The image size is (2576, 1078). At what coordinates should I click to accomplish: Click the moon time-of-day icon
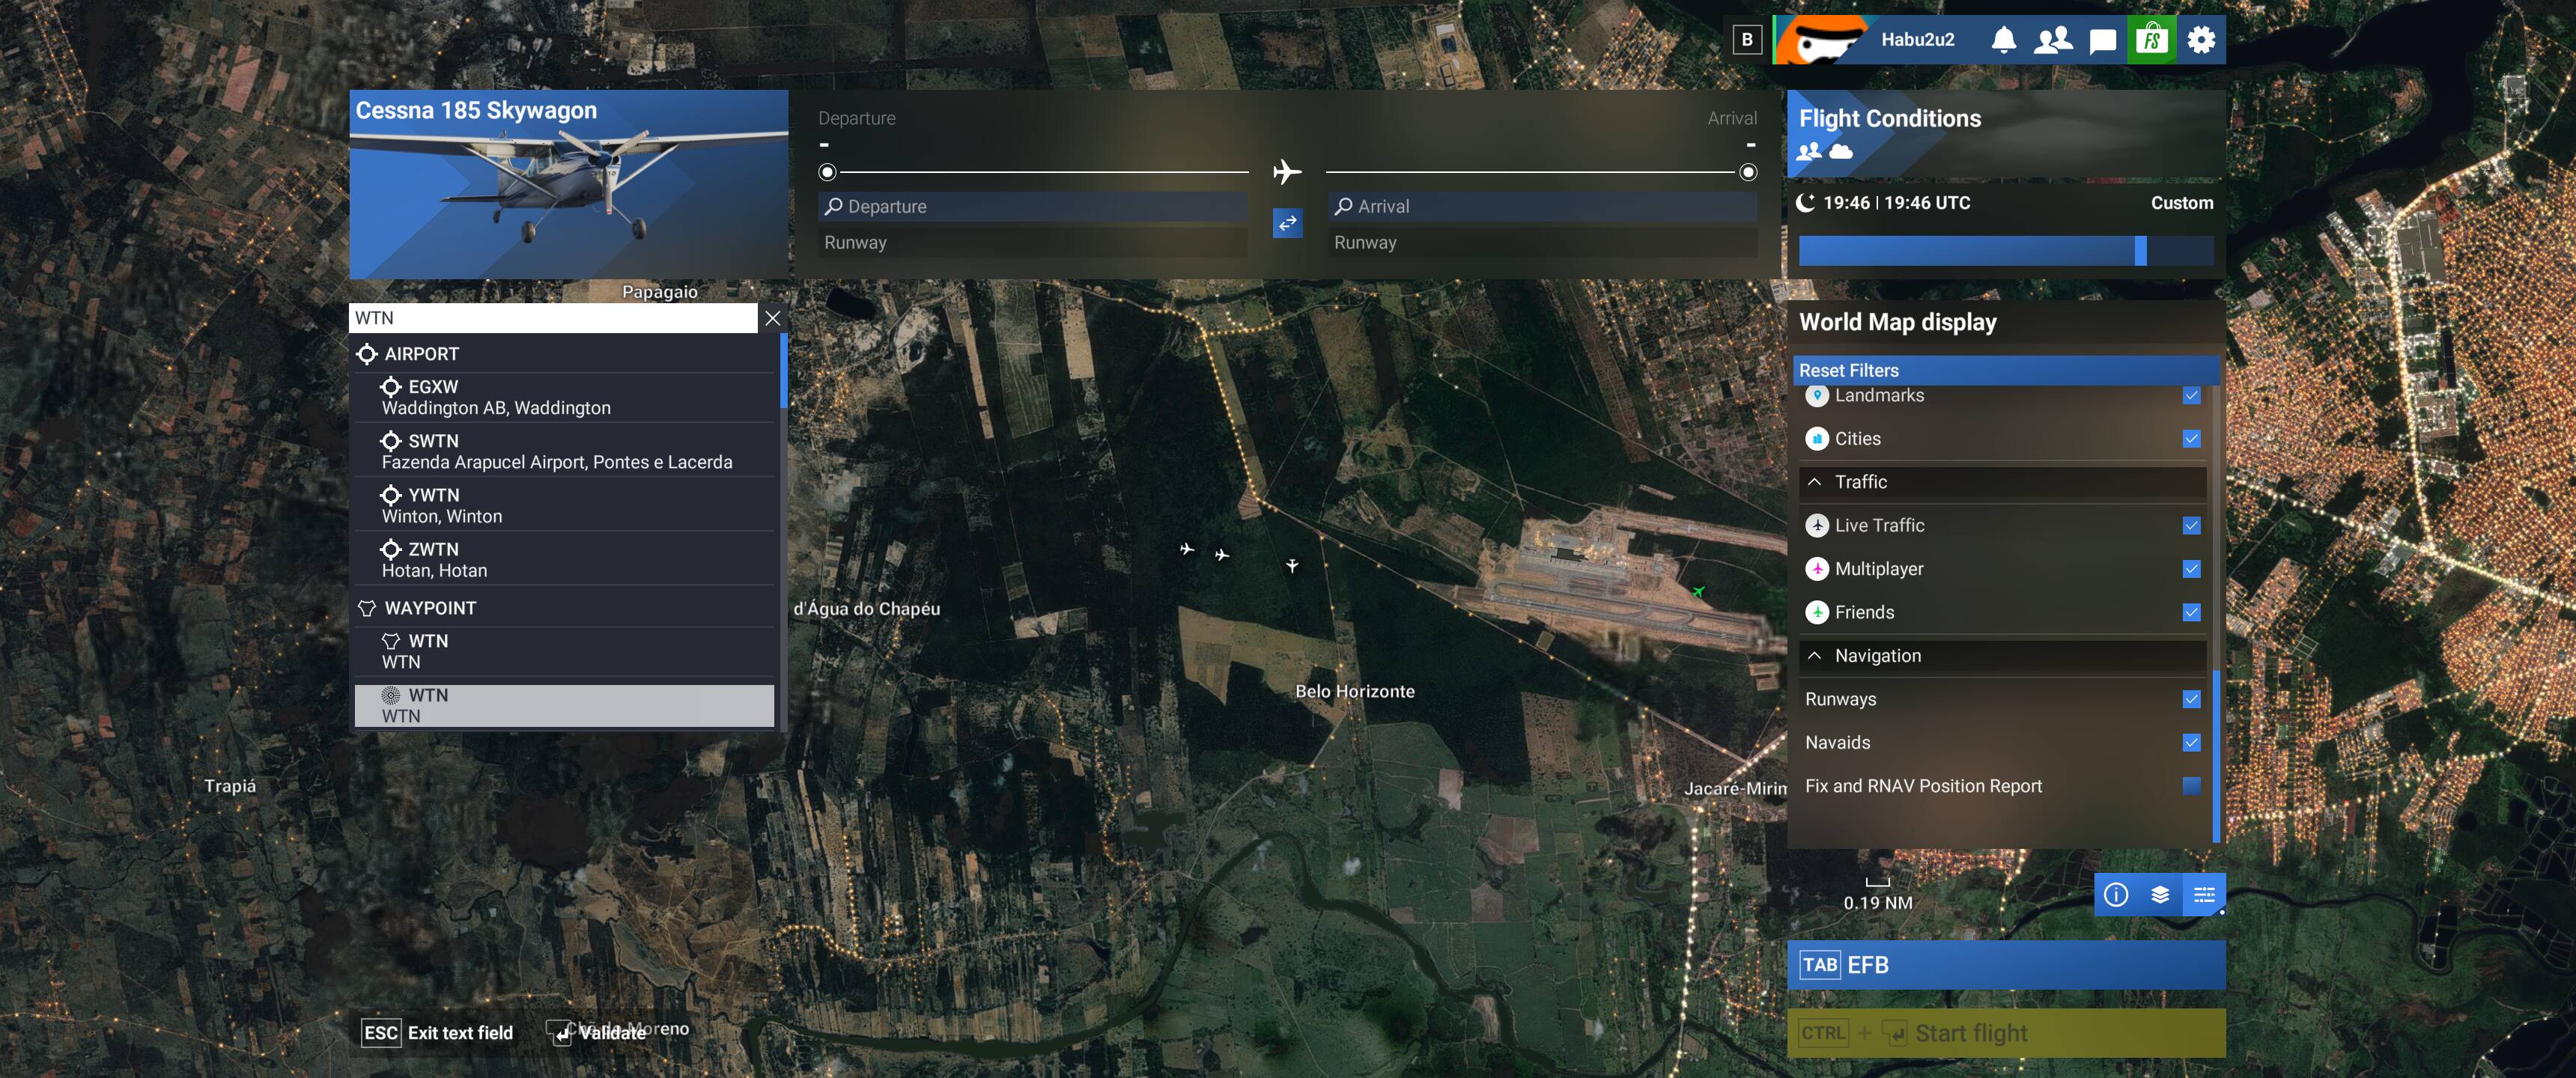click(1806, 203)
